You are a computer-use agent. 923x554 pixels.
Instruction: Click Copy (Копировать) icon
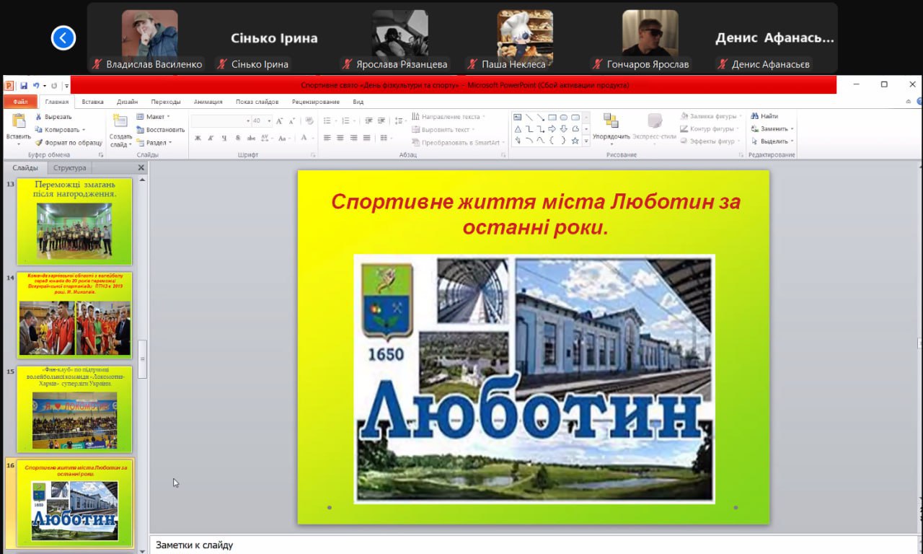(x=39, y=130)
